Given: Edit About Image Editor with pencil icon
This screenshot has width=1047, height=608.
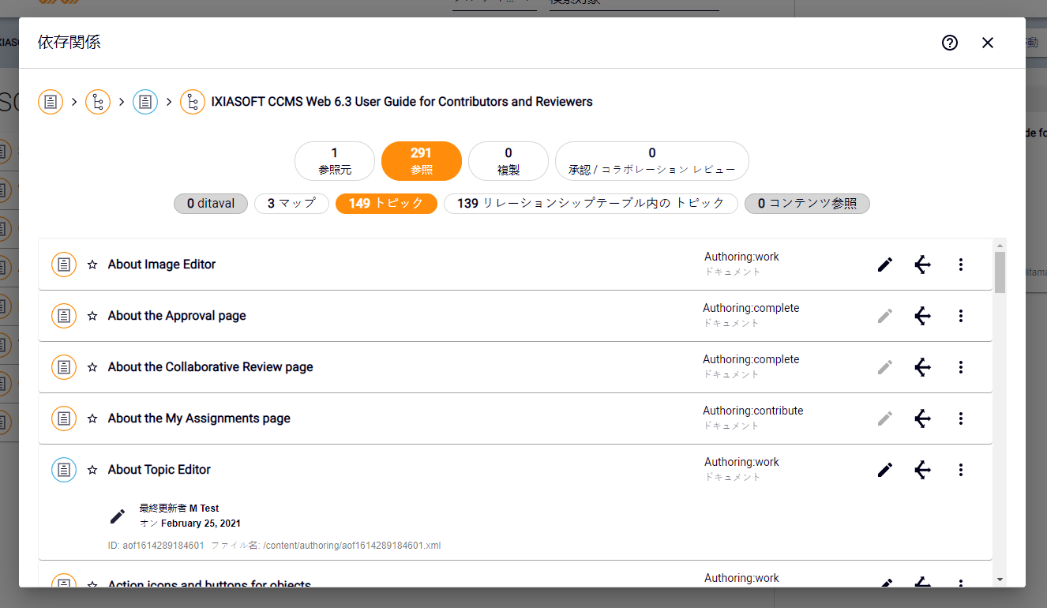Looking at the screenshot, I should point(885,265).
